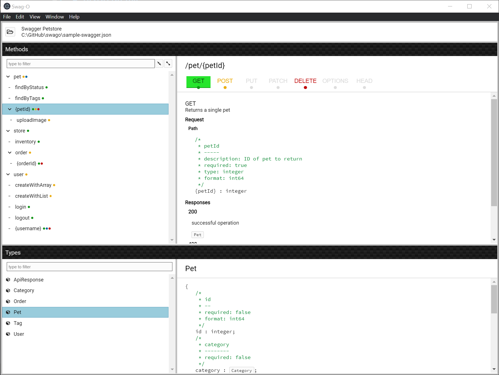Click method details scroll up arrow
Screen dimensions: 499x375
(x=494, y=96)
